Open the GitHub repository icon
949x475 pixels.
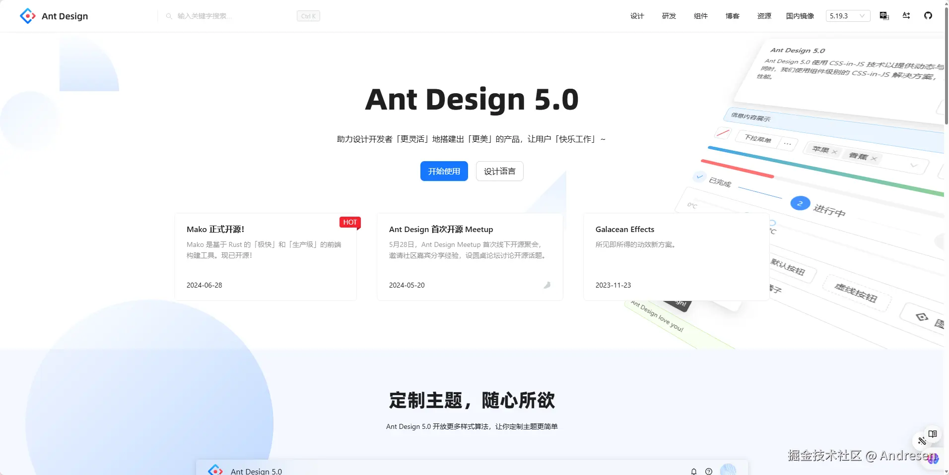pos(928,16)
